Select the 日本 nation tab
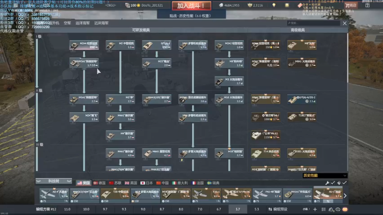Viewport: 383px width, 215px height. [x=146, y=183]
